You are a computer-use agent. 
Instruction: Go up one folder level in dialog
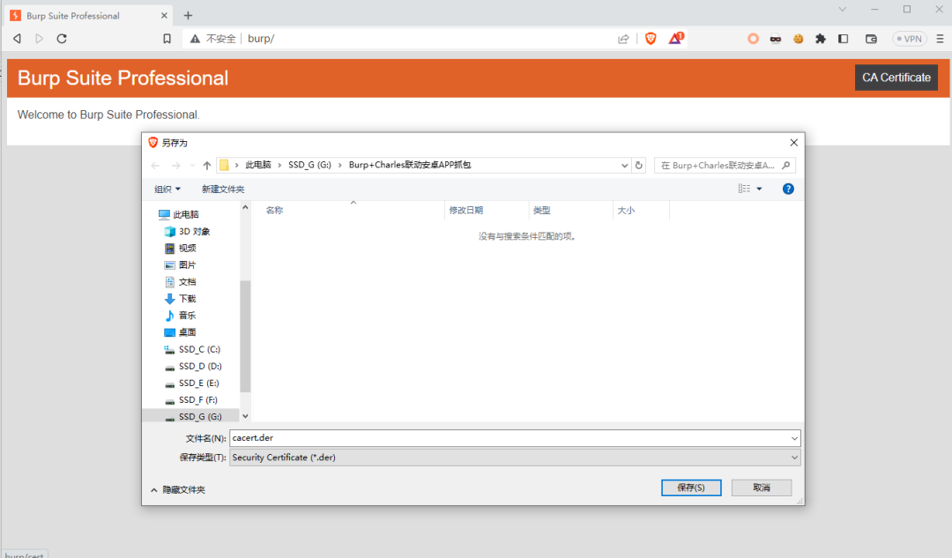[207, 165]
